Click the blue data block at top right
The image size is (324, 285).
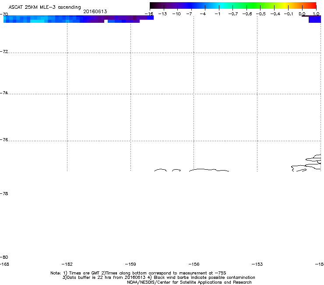pyautogui.click(x=314, y=19)
